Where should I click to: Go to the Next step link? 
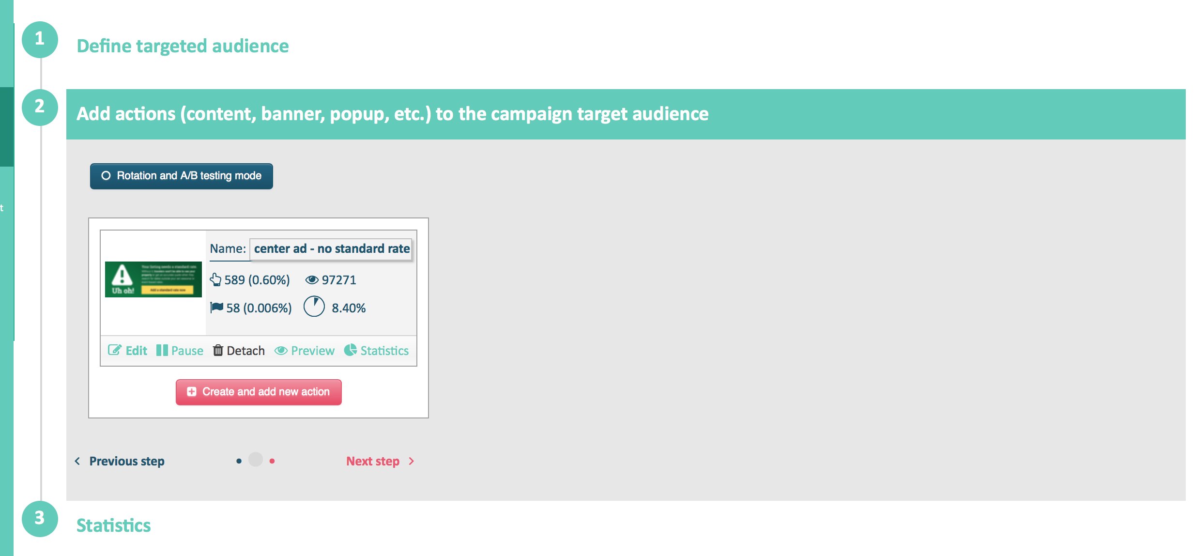coord(373,461)
